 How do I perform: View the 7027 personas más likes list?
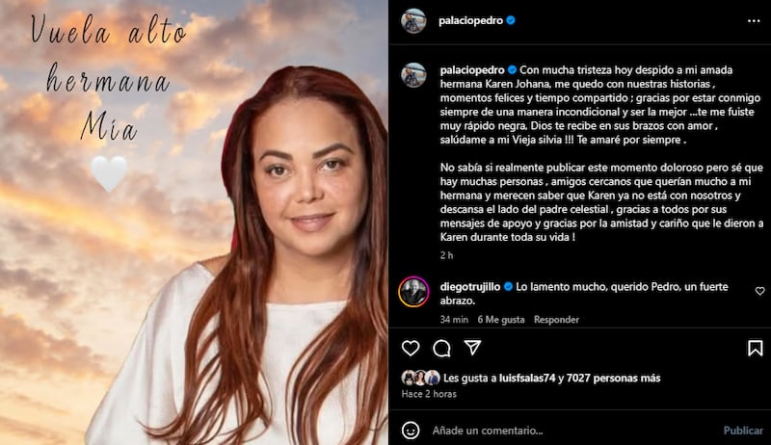[613, 378]
